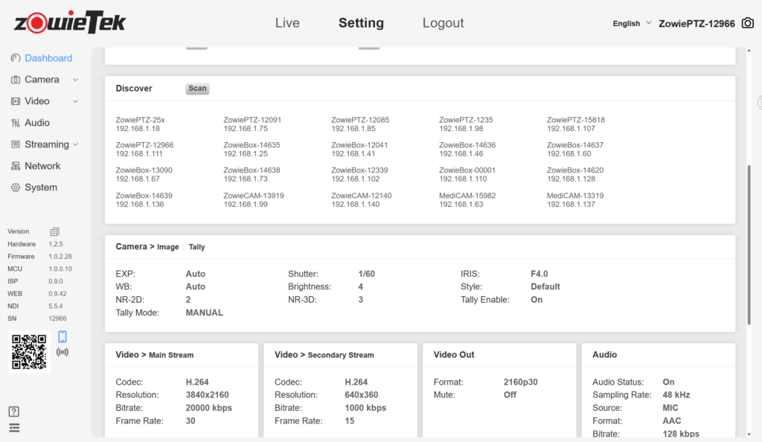
Task: Select the Audio mixer icon
Action: 17,122
